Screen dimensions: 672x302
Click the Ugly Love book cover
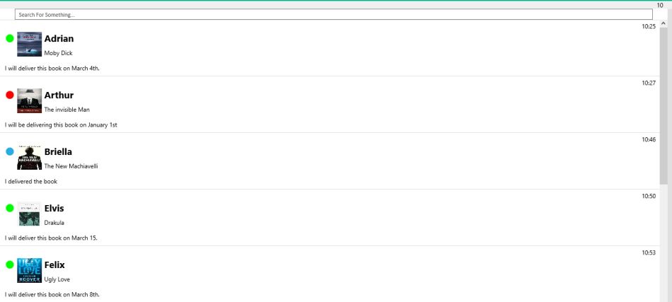pyautogui.click(x=29, y=271)
